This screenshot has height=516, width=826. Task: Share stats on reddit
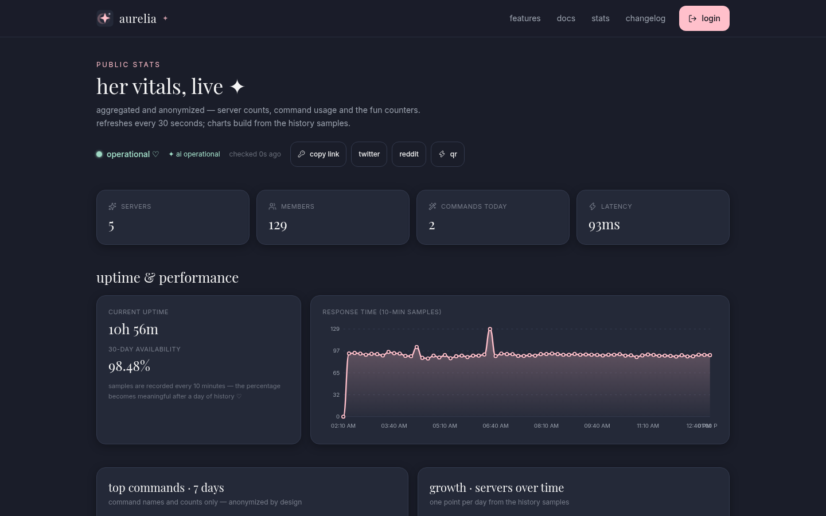coord(409,154)
